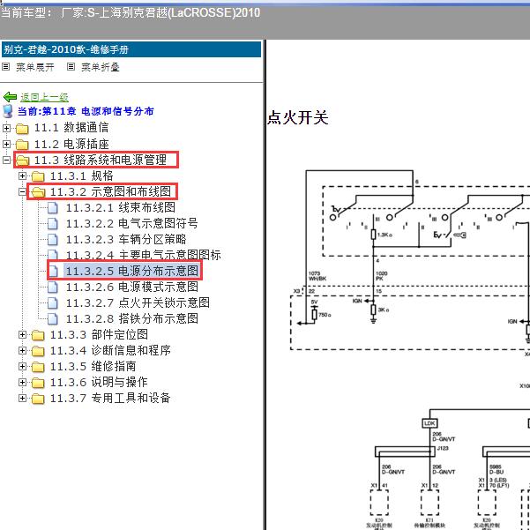Click the 菜单折叠 button

(101, 67)
